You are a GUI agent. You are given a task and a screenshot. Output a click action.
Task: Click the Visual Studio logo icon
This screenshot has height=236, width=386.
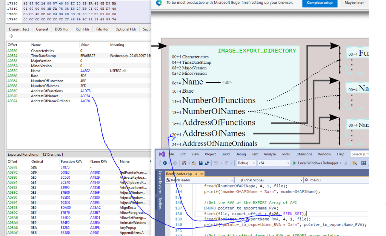tap(162, 154)
